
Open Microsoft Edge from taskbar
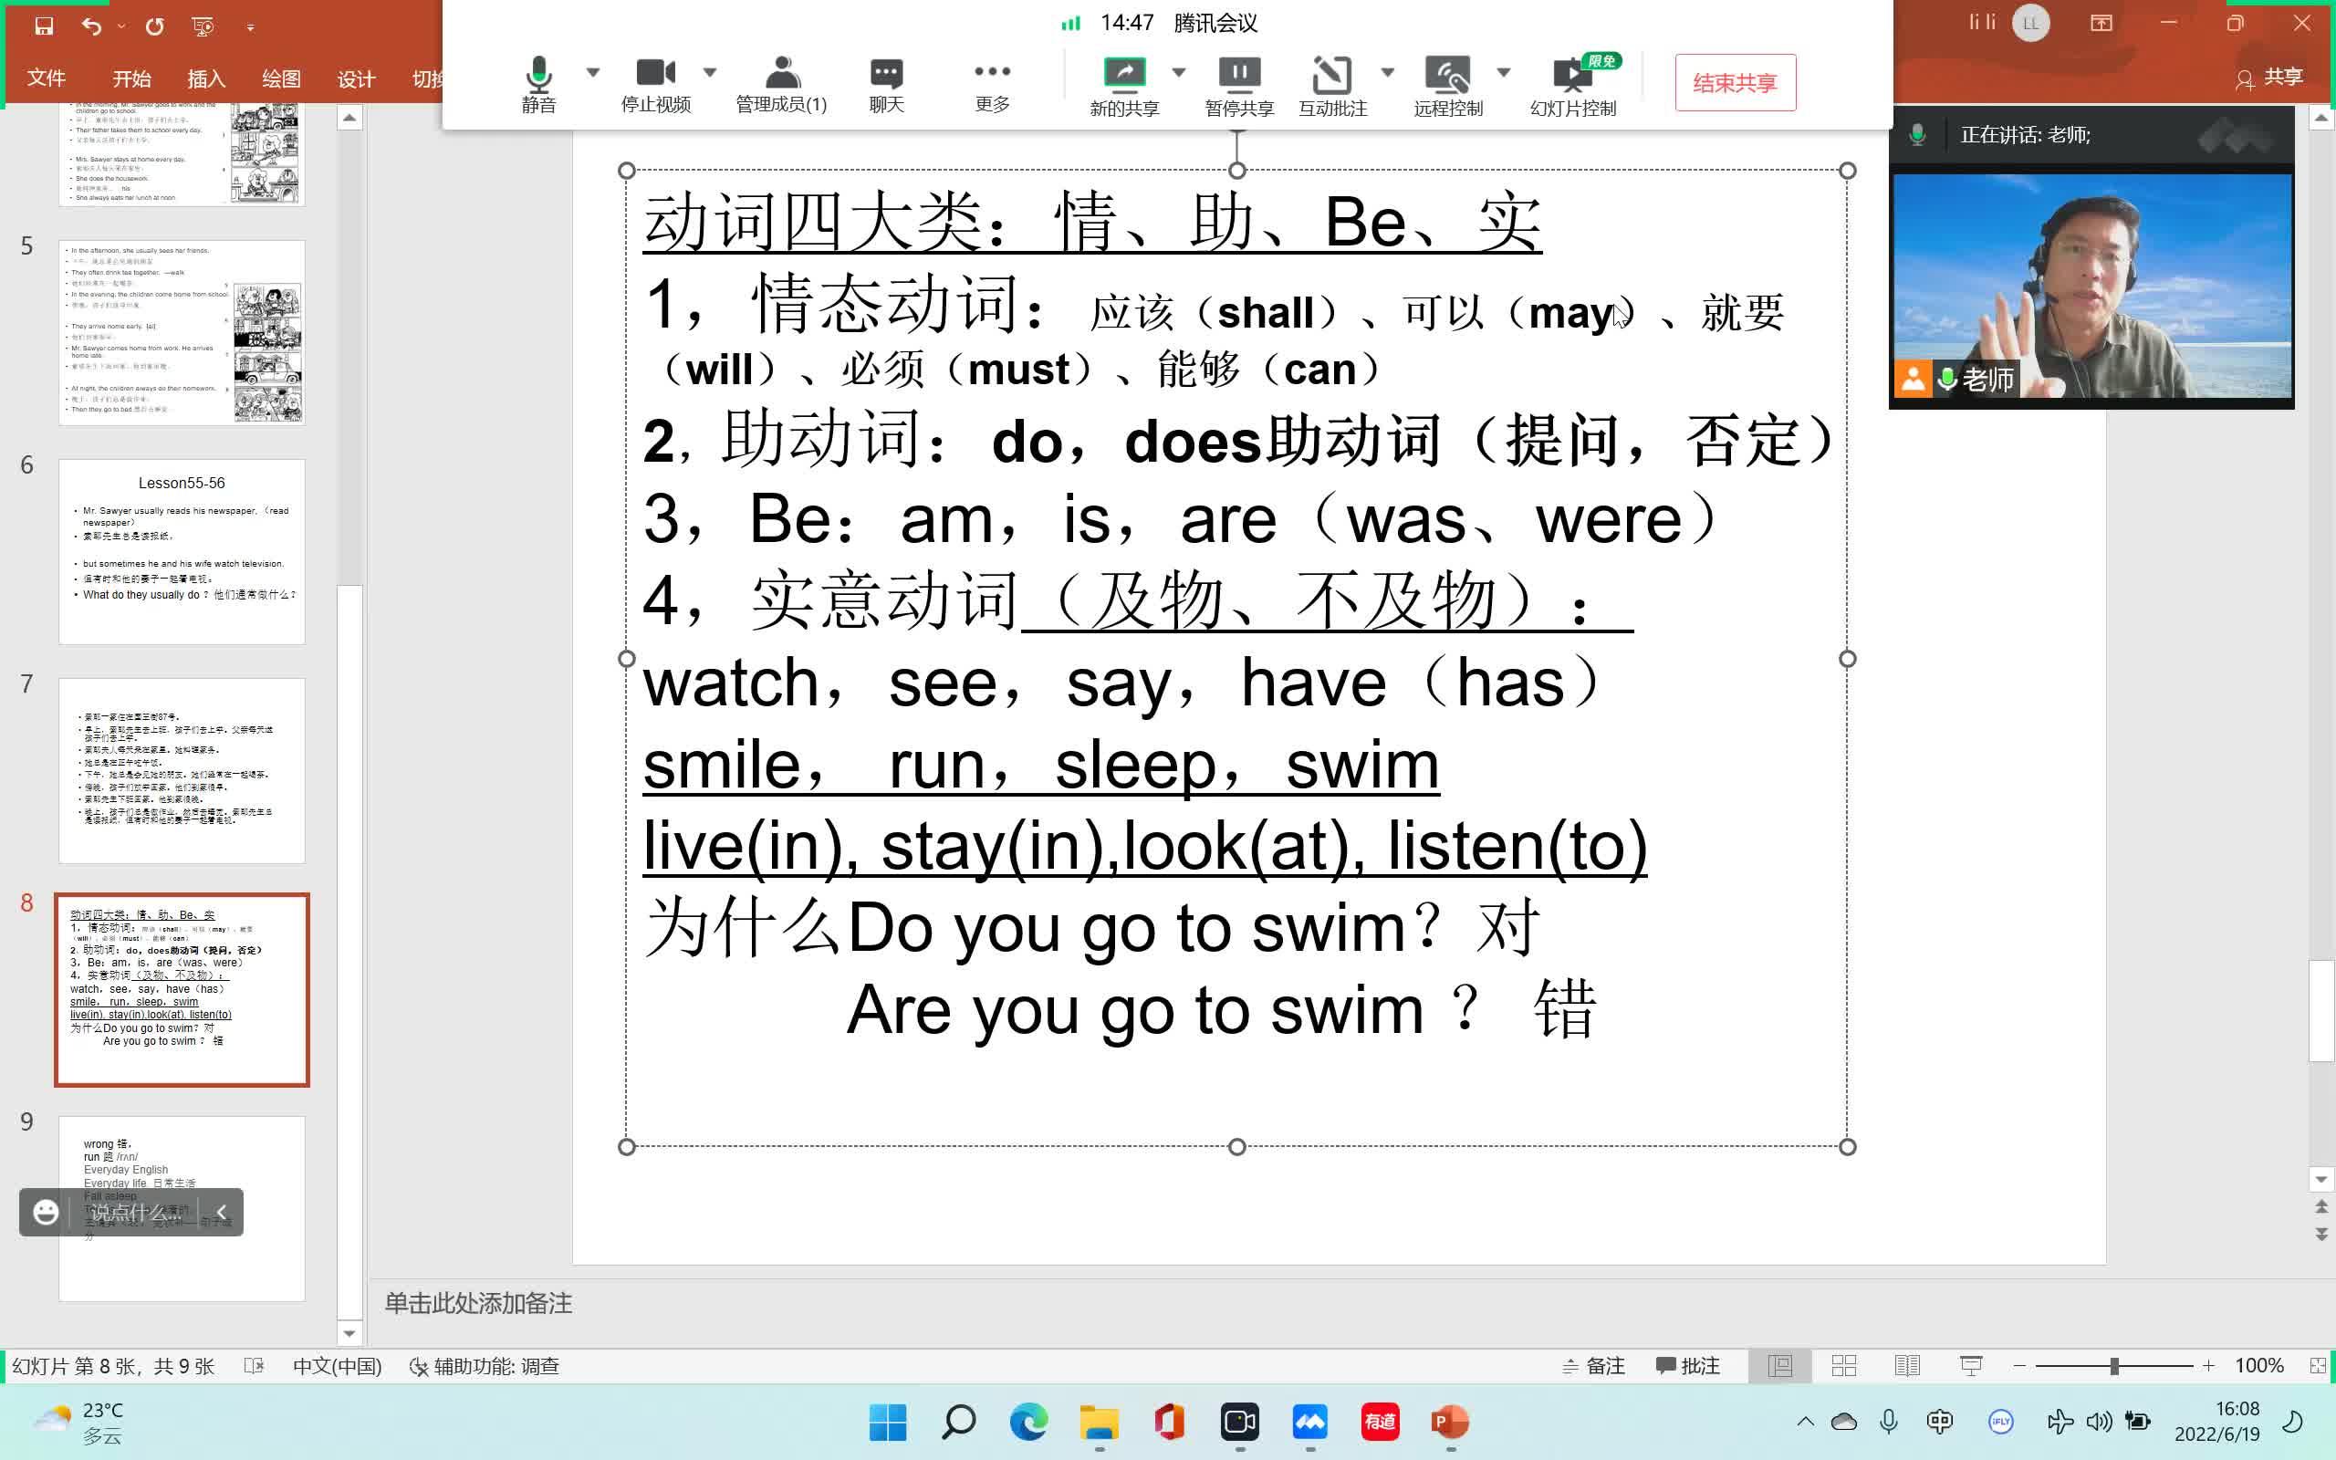tap(1028, 1422)
